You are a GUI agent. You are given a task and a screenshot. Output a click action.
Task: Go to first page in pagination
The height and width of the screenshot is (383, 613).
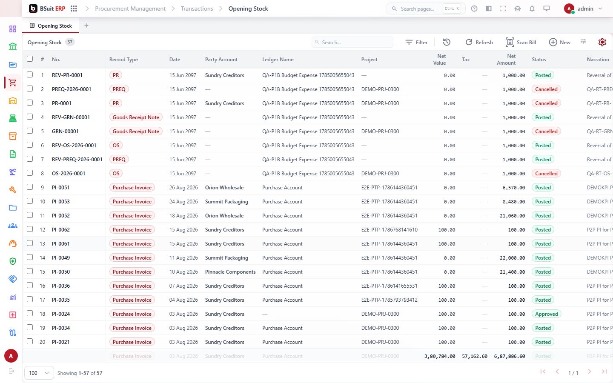543,372
